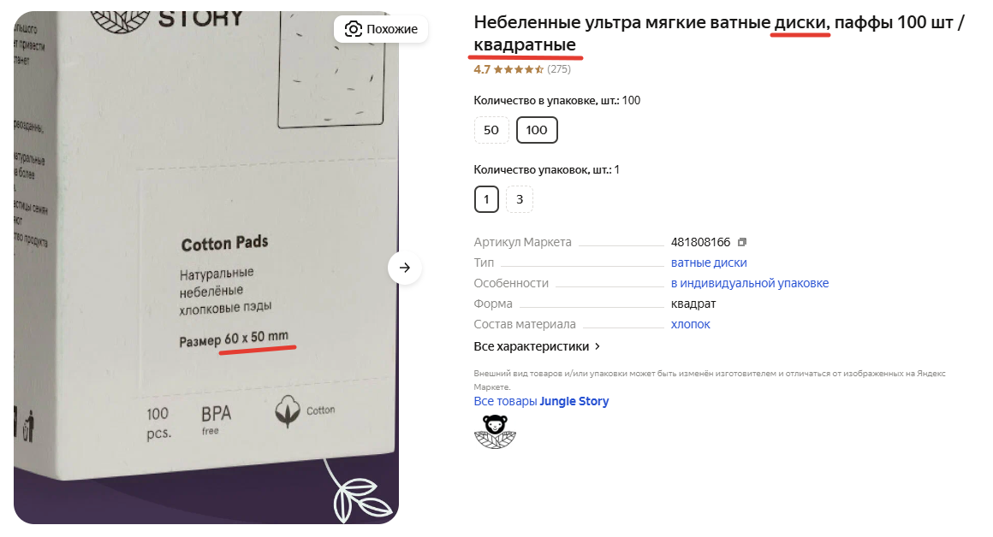Select 100 pieces per pack option
The height and width of the screenshot is (537, 993).
(x=537, y=130)
